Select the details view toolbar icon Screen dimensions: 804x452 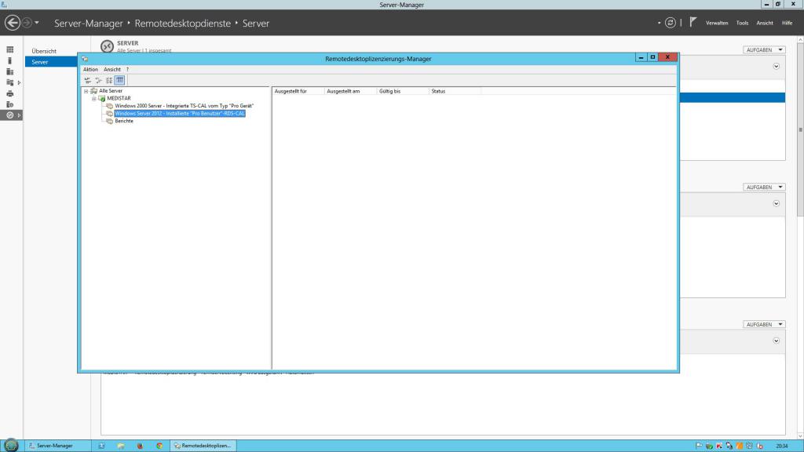click(x=119, y=80)
